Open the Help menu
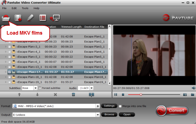The width and height of the screenshot is (196, 124). pos(36,8)
